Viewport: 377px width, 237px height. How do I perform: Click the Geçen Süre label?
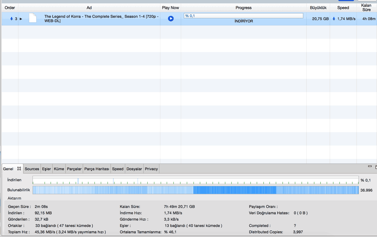[x=19, y=207]
